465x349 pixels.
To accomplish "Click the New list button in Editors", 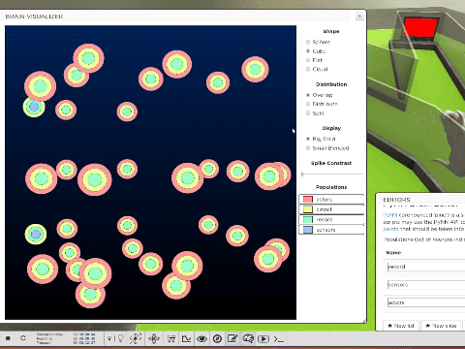I will click(x=401, y=326).
